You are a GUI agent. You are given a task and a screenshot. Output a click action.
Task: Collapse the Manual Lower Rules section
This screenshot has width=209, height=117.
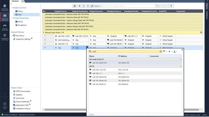coord(43,32)
